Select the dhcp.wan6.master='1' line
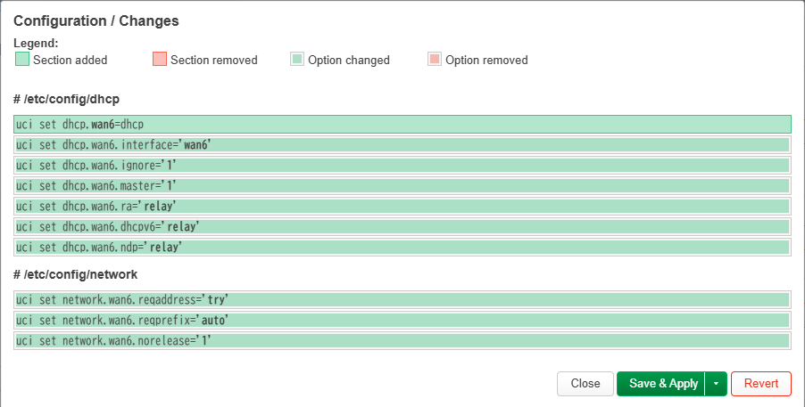 pos(402,185)
